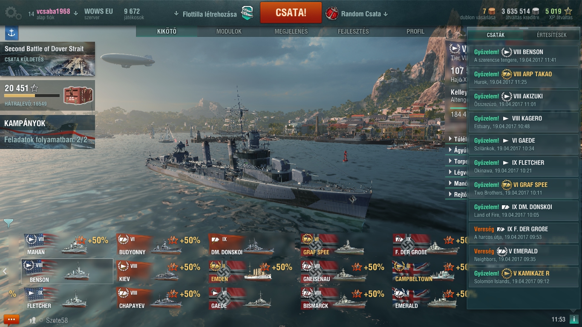Open the KAMPÁNYOK campaigns panel
Viewport: 582px width, 327px height.
coord(47,132)
